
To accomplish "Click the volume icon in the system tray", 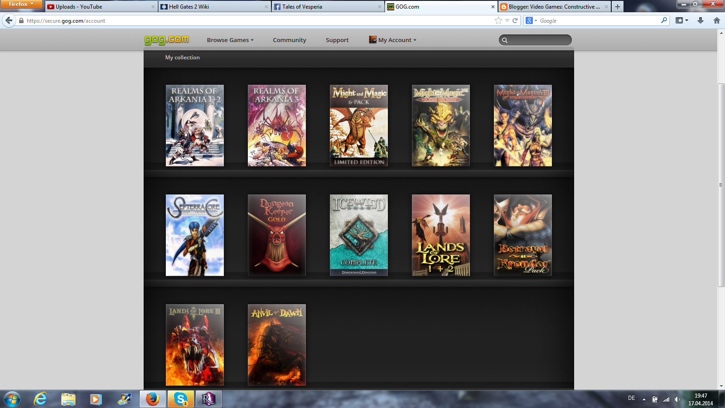I will (x=677, y=399).
